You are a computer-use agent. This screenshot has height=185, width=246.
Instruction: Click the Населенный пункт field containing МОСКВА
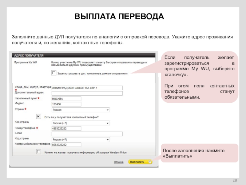(x=66, y=99)
